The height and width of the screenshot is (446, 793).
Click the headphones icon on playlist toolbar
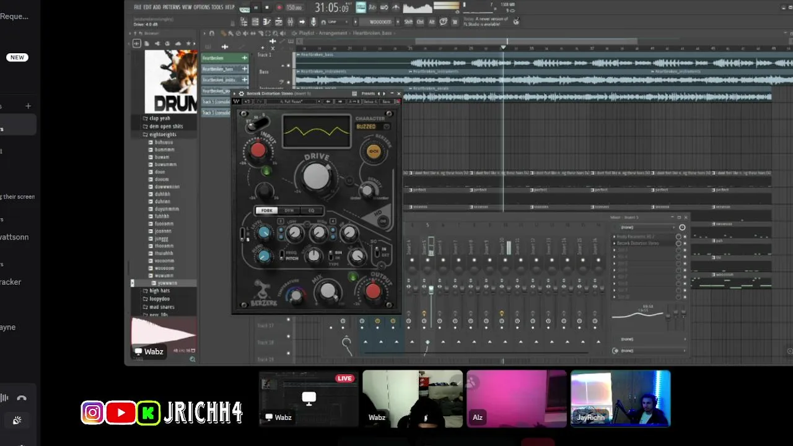coord(212,33)
